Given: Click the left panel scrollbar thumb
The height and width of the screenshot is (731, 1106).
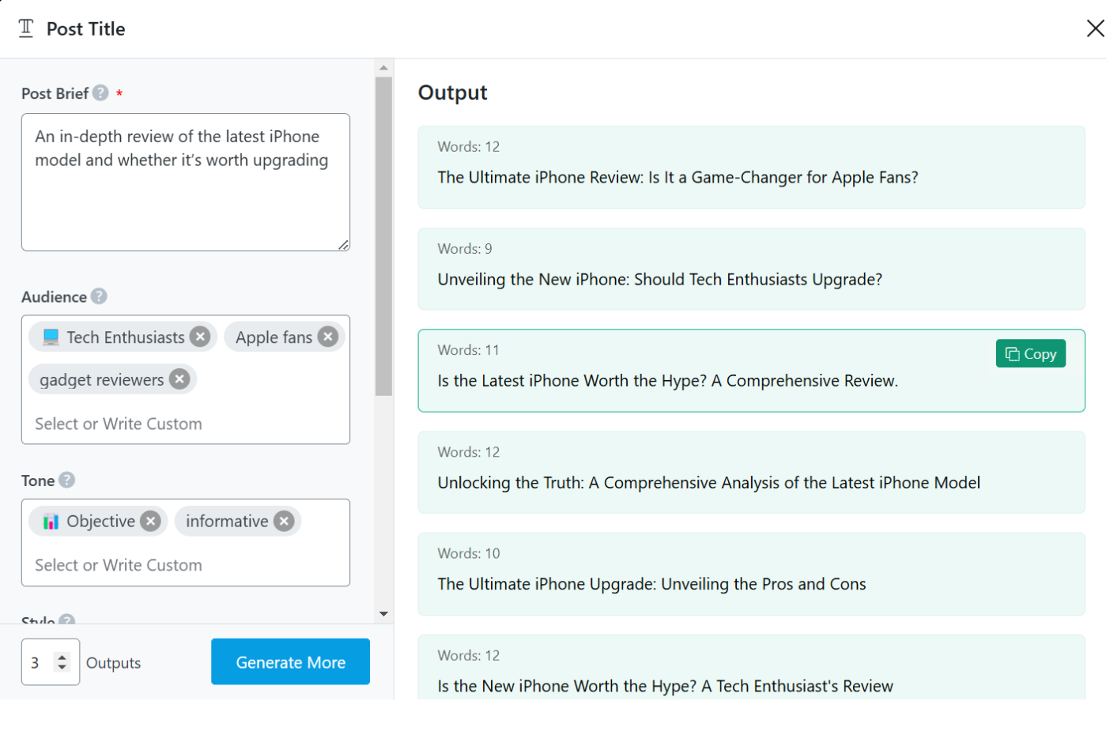Looking at the screenshot, I should [x=383, y=236].
